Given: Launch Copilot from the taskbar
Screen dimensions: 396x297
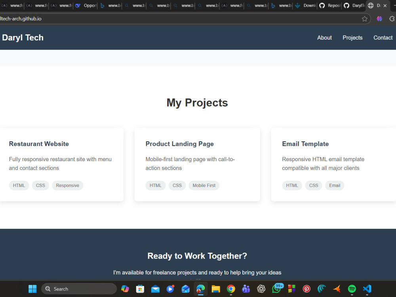Looking at the screenshot, I should coord(125,289).
